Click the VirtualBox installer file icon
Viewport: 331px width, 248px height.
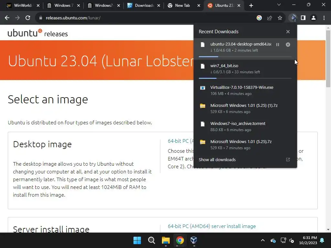click(x=203, y=88)
